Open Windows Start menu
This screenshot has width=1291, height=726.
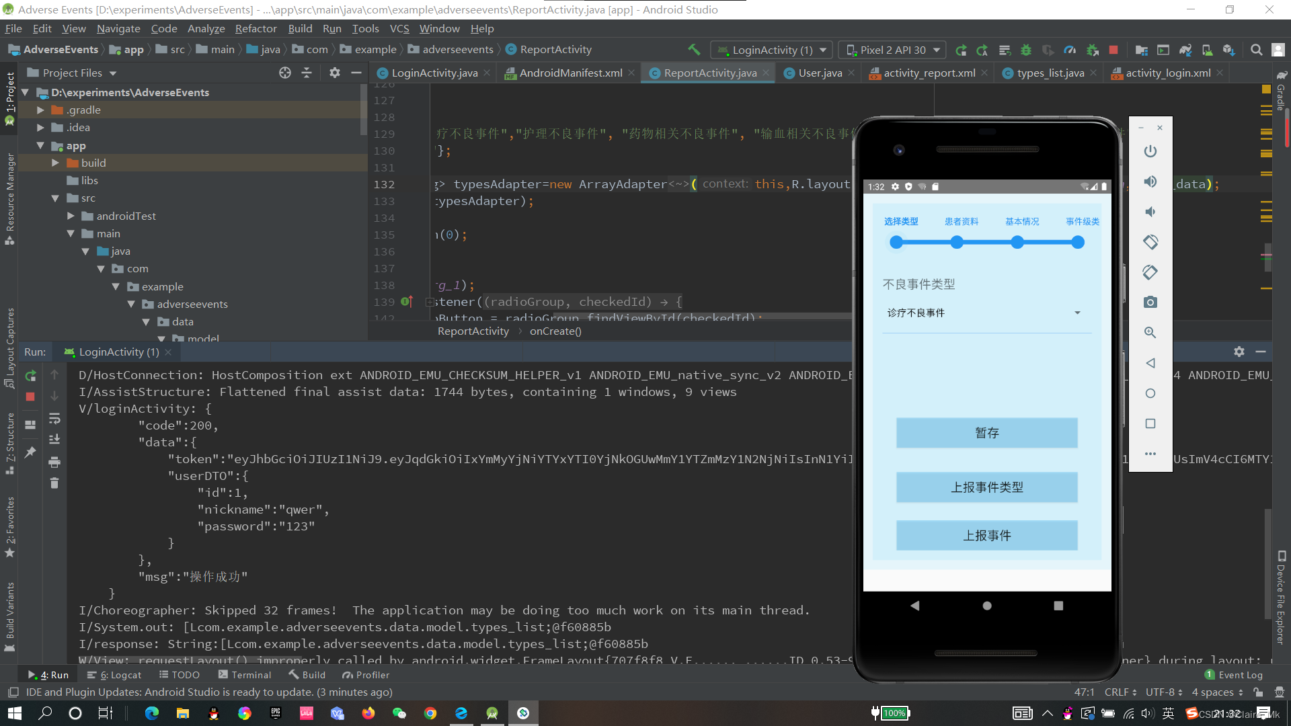click(x=15, y=713)
